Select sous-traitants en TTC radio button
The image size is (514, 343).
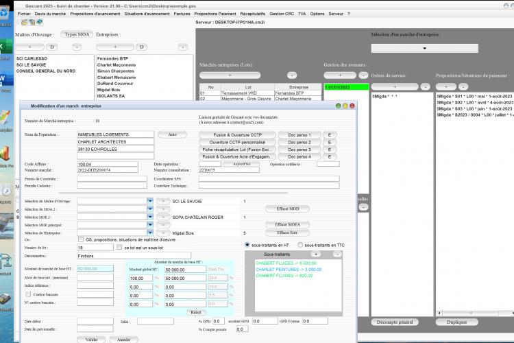(300, 245)
